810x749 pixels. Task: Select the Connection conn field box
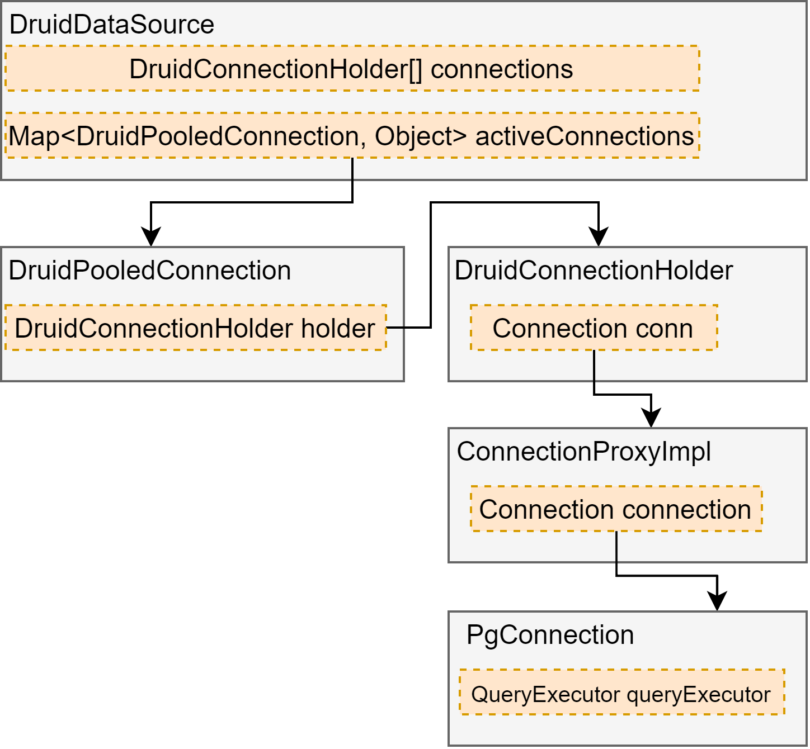[594, 328]
